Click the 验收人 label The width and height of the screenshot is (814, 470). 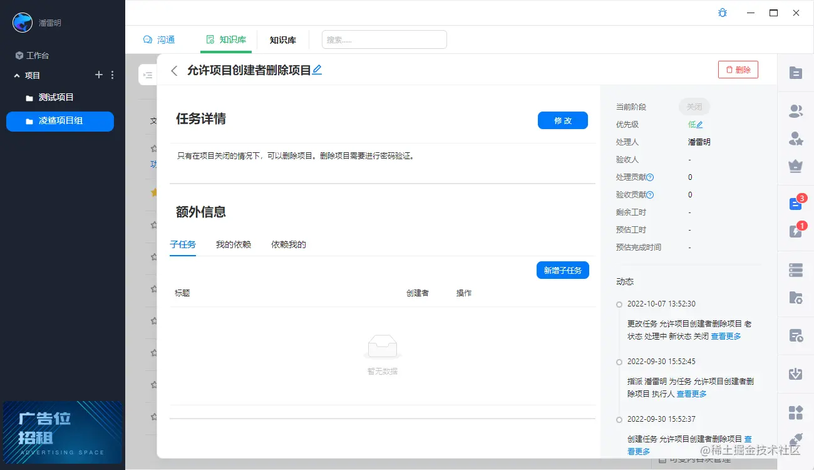[x=627, y=160]
